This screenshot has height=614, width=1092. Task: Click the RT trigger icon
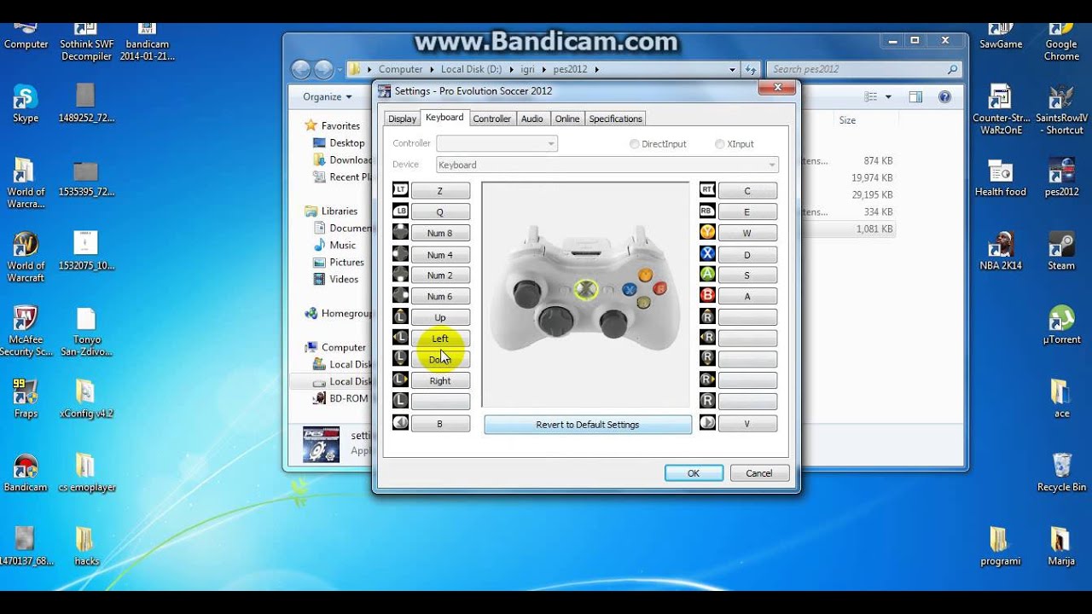(x=706, y=190)
